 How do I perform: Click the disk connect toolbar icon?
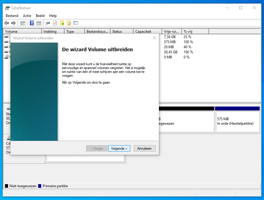click(48, 23)
